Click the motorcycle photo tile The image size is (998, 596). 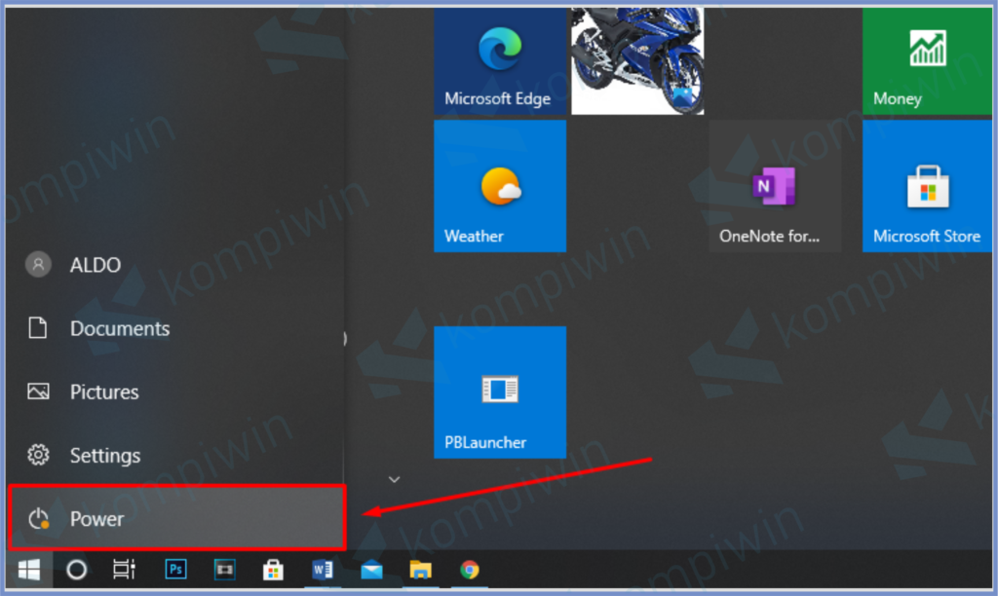(x=637, y=60)
